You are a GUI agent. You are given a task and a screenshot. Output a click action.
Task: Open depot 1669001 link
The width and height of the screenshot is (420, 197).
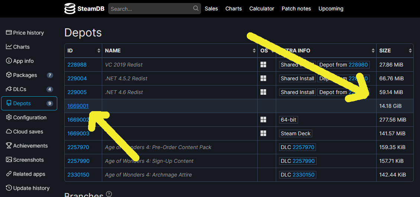(78, 106)
